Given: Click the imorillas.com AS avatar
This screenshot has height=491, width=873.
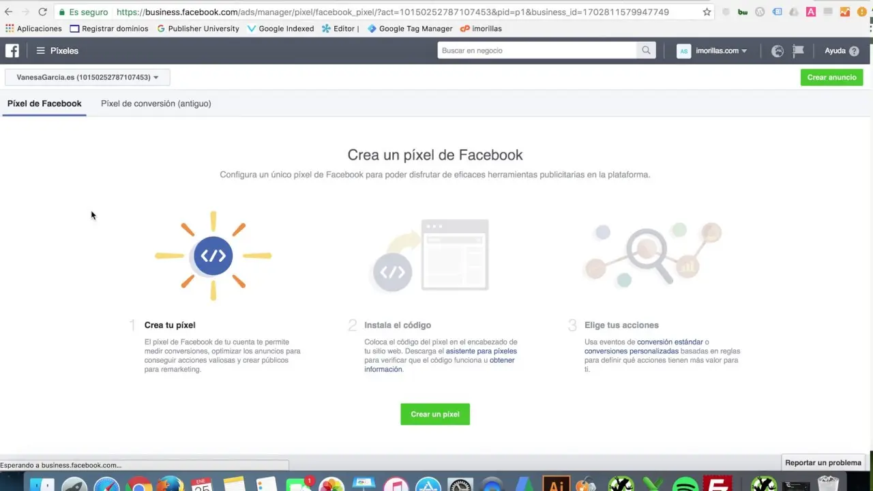Looking at the screenshot, I should click(x=683, y=51).
